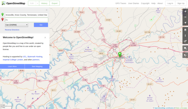
Task: Focus the empty To destination field
Action: click(x=26, y=20)
